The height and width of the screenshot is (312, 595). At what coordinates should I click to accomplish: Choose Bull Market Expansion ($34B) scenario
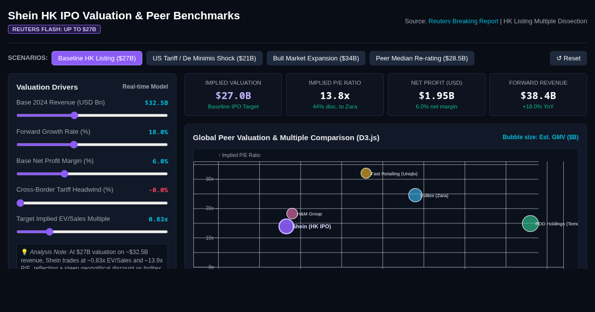(316, 58)
